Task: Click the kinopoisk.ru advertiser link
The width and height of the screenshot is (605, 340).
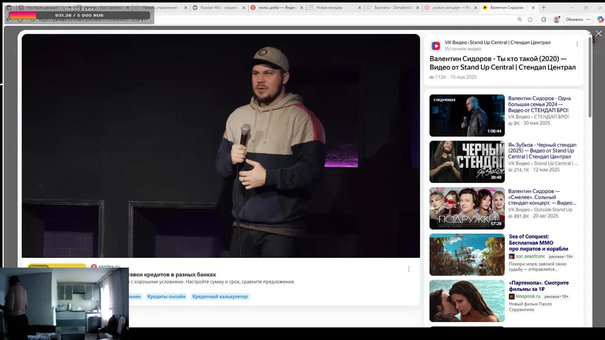Action: pos(528,297)
